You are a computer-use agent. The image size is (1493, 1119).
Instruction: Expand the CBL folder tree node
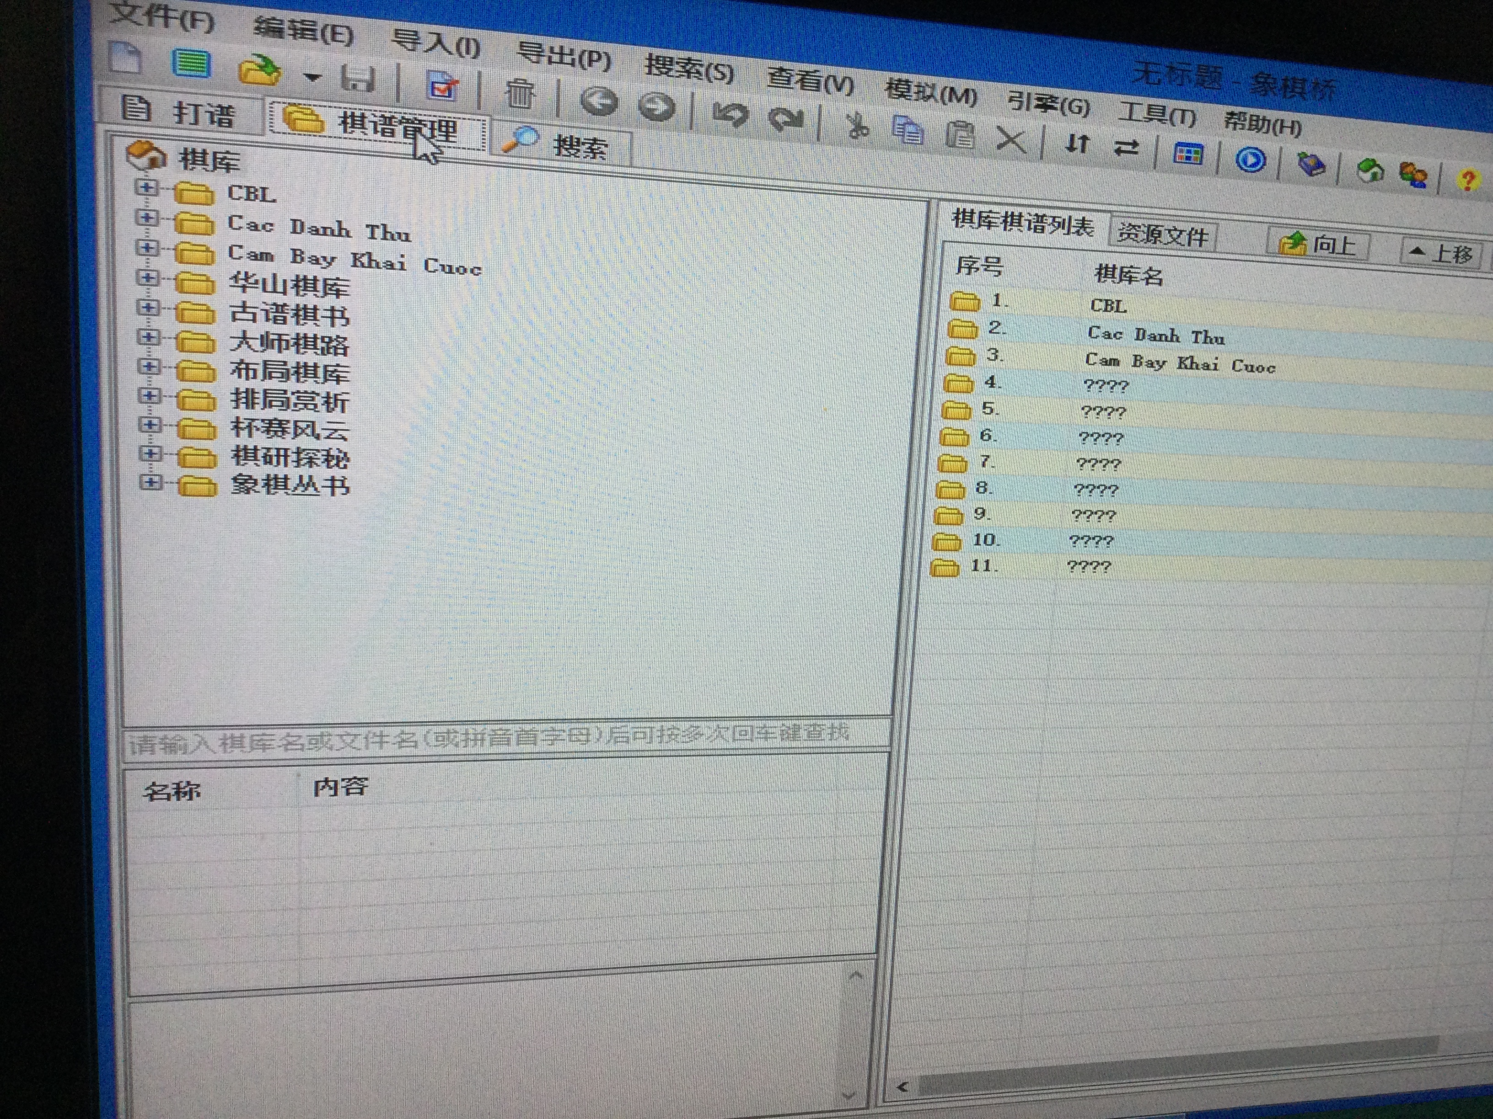coord(146,187)
